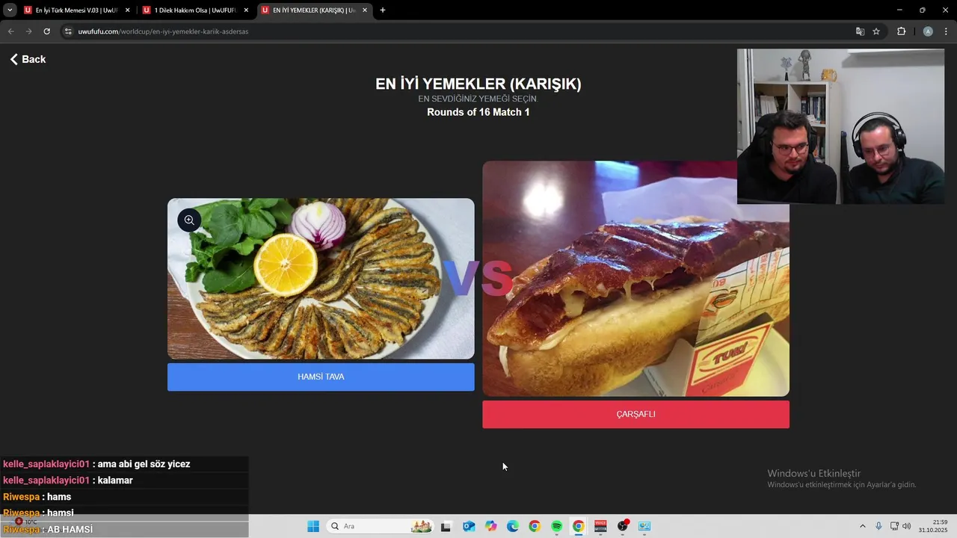This screenshot has width=957, height=538.
Task: Go Back to the previous page
Action: [28, 59]
